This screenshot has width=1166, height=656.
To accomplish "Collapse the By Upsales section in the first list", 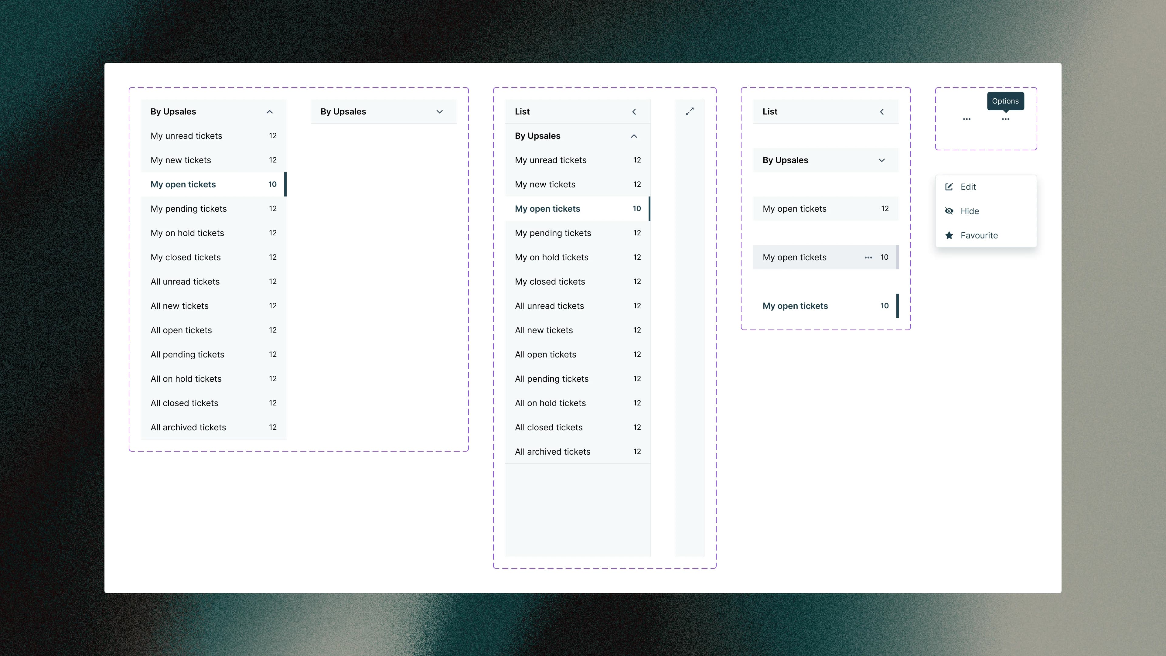I will tap(269, 111).
